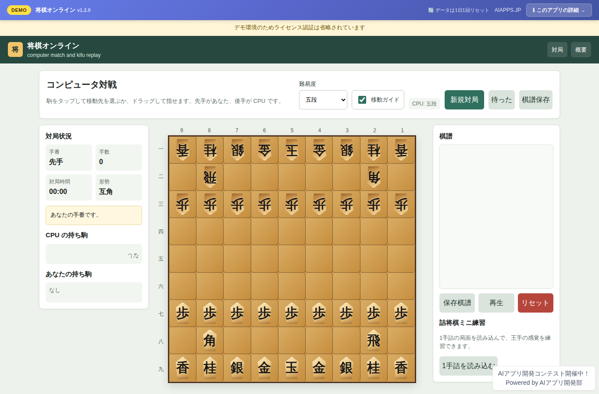Start a game with 新規対局
Image resolution: width=599 pixels, height=394 pixels.
coord(464,100)
